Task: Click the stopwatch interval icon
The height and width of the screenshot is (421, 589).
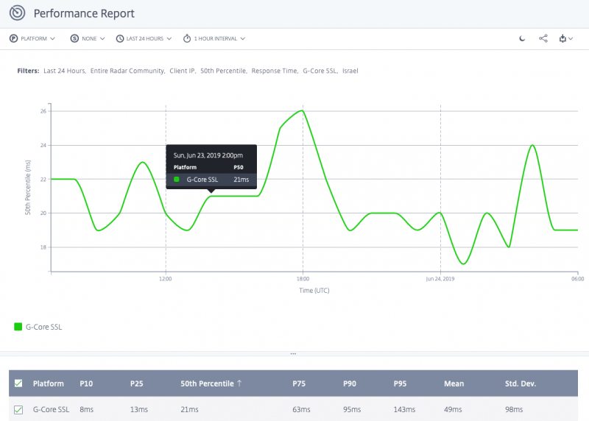Action: [x=187, y=38]
